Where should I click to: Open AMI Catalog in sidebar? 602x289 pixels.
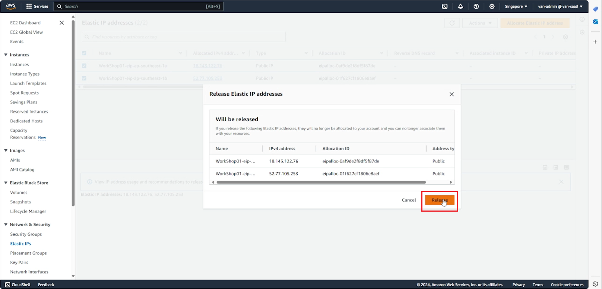(x=22, y=170)
